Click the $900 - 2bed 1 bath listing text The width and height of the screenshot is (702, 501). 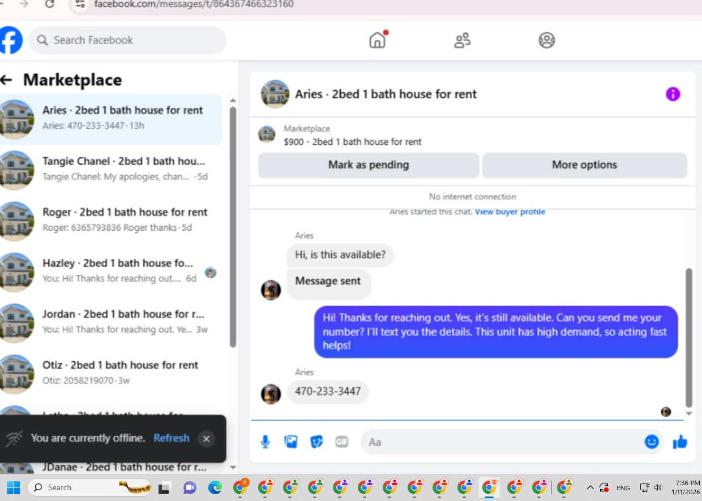353,142
